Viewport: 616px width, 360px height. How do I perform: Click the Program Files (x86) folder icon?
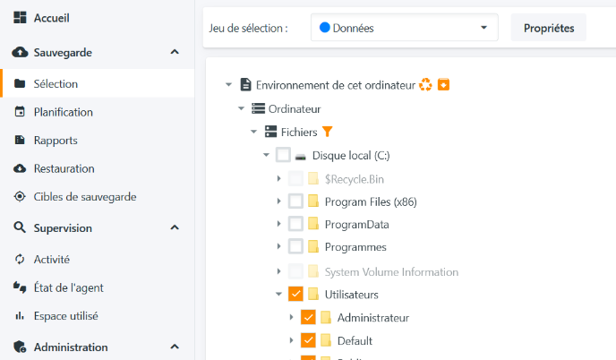point(313,201)
